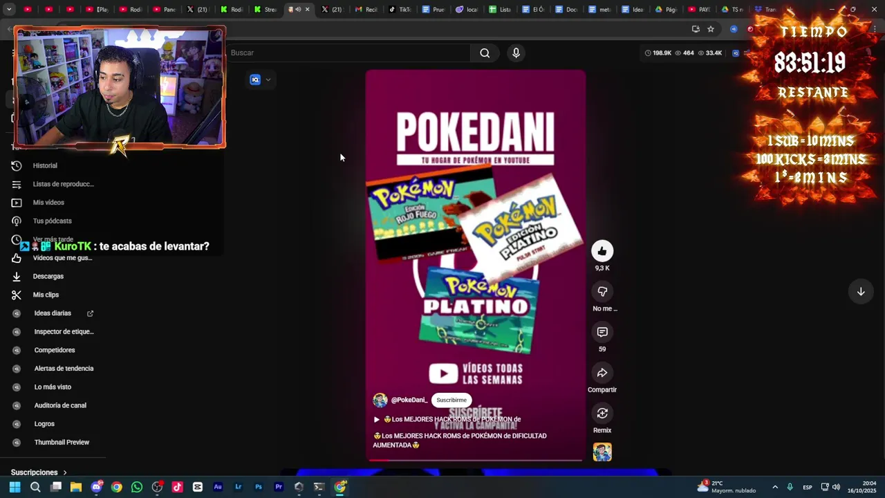This screenshot has height=498, width=885.
Task: Open Discord from the taskbar
Action: [x=96, y=487]
